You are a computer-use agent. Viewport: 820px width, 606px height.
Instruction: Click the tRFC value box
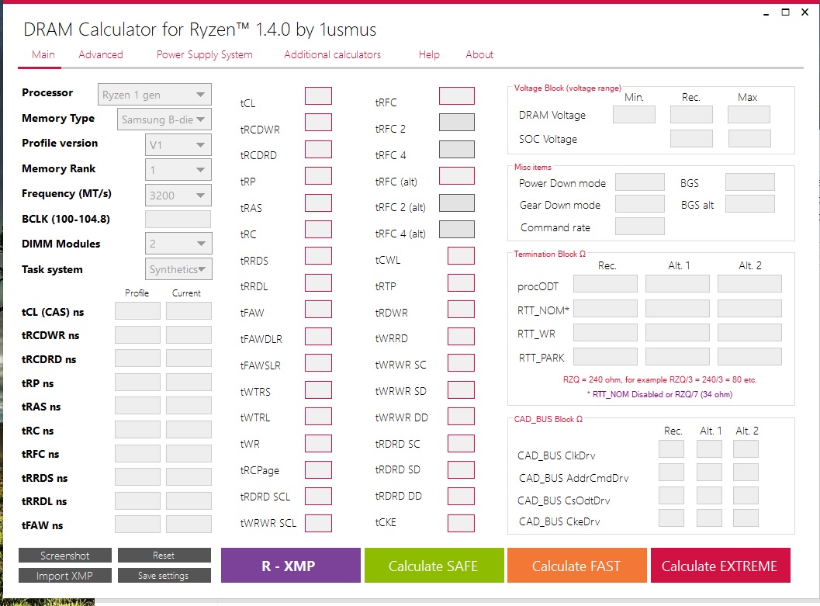pyautogui.click(x=456, y=96)
